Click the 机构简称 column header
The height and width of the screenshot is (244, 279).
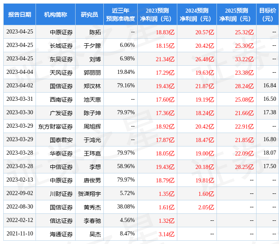click(x=56, y=14)
